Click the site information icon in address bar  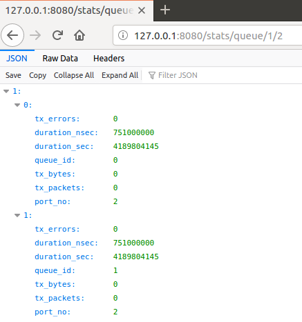pos(123,35)
